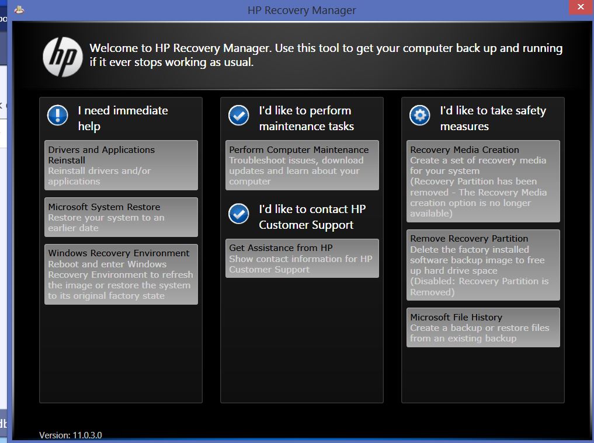Click the HP Recovery Manager title bar app icon
Image resolution: width=594 pixels, height=443 pixels.
tap(19, 9)
